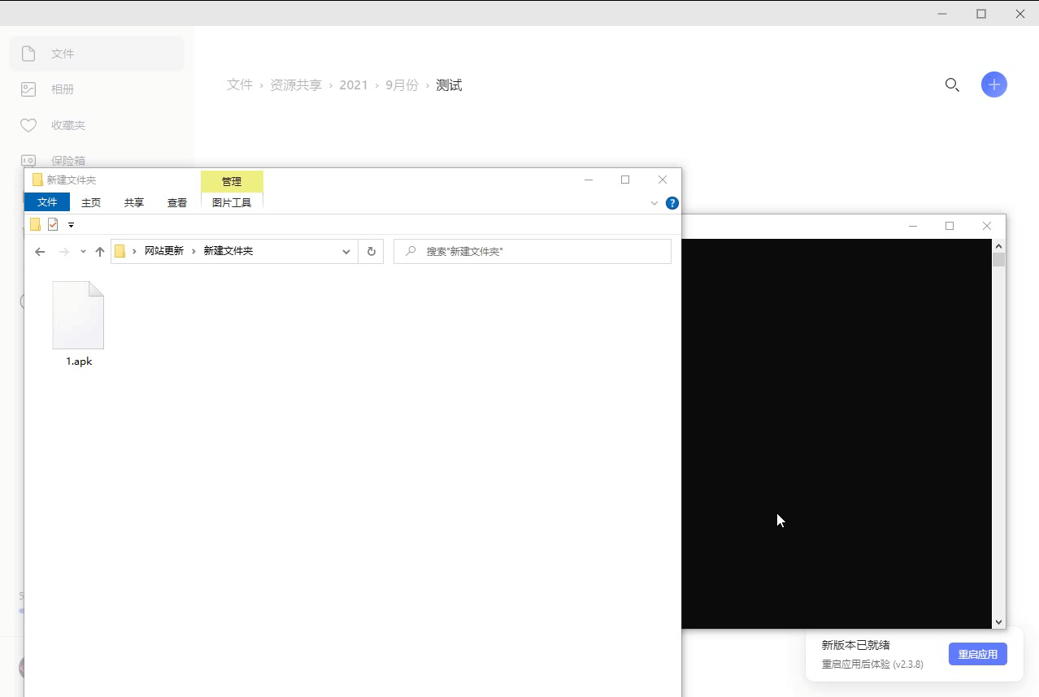
Task: Refresh the 新建文件夹 folder view
Action: 371,251
